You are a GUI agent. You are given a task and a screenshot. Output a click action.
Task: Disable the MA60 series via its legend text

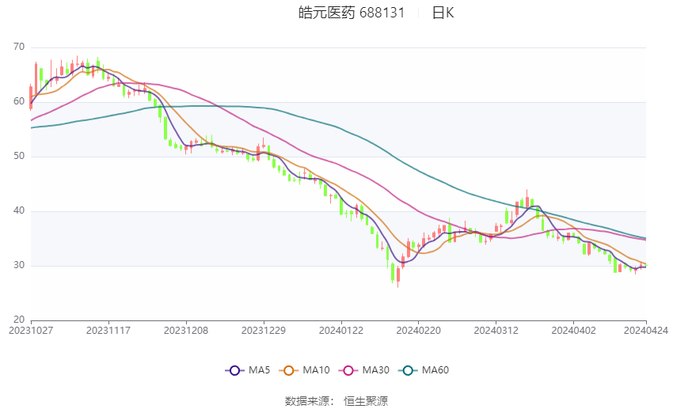pyautogui.click(x=435, y=370)
